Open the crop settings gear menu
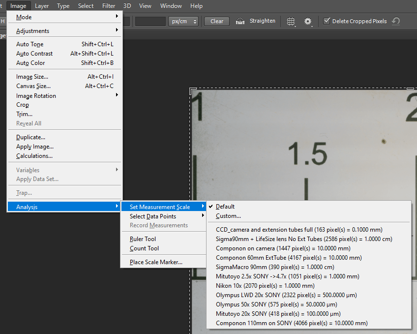417x334 pixels. [x=308, y=22]
